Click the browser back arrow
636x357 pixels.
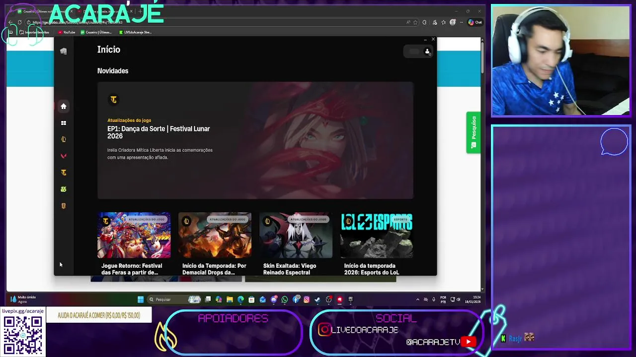click(10, 22)
